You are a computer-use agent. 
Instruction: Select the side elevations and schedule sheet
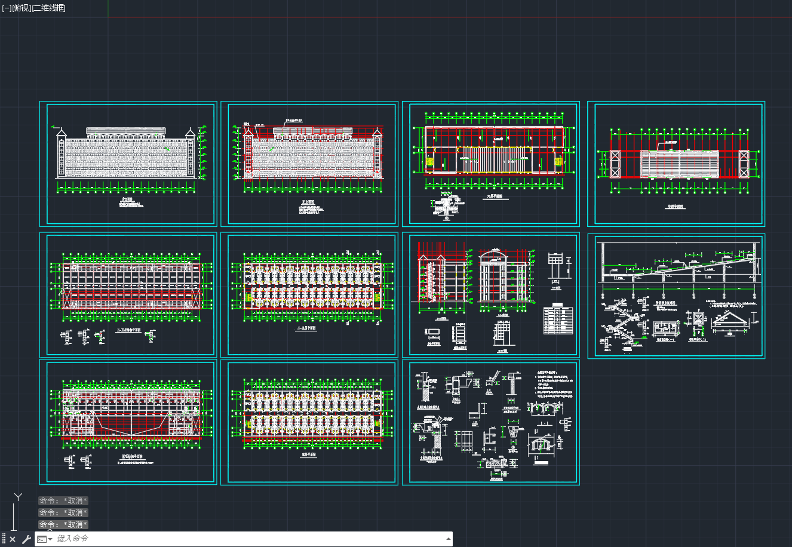click(490, 295)
